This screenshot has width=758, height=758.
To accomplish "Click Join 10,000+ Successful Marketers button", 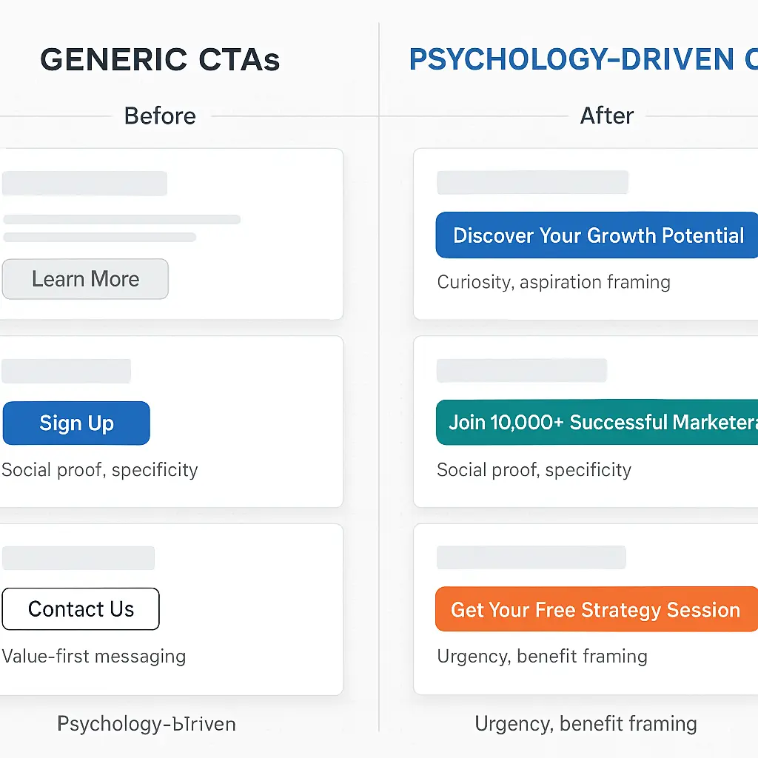I will point(597,422).
